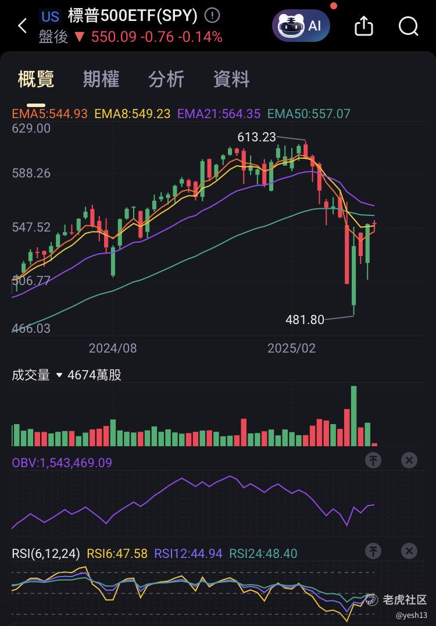Image resolution: width=436 pixels, height=626 pixels.
Task: Tap the EMA5:544.93 label
Action: [x=49, y=114]
